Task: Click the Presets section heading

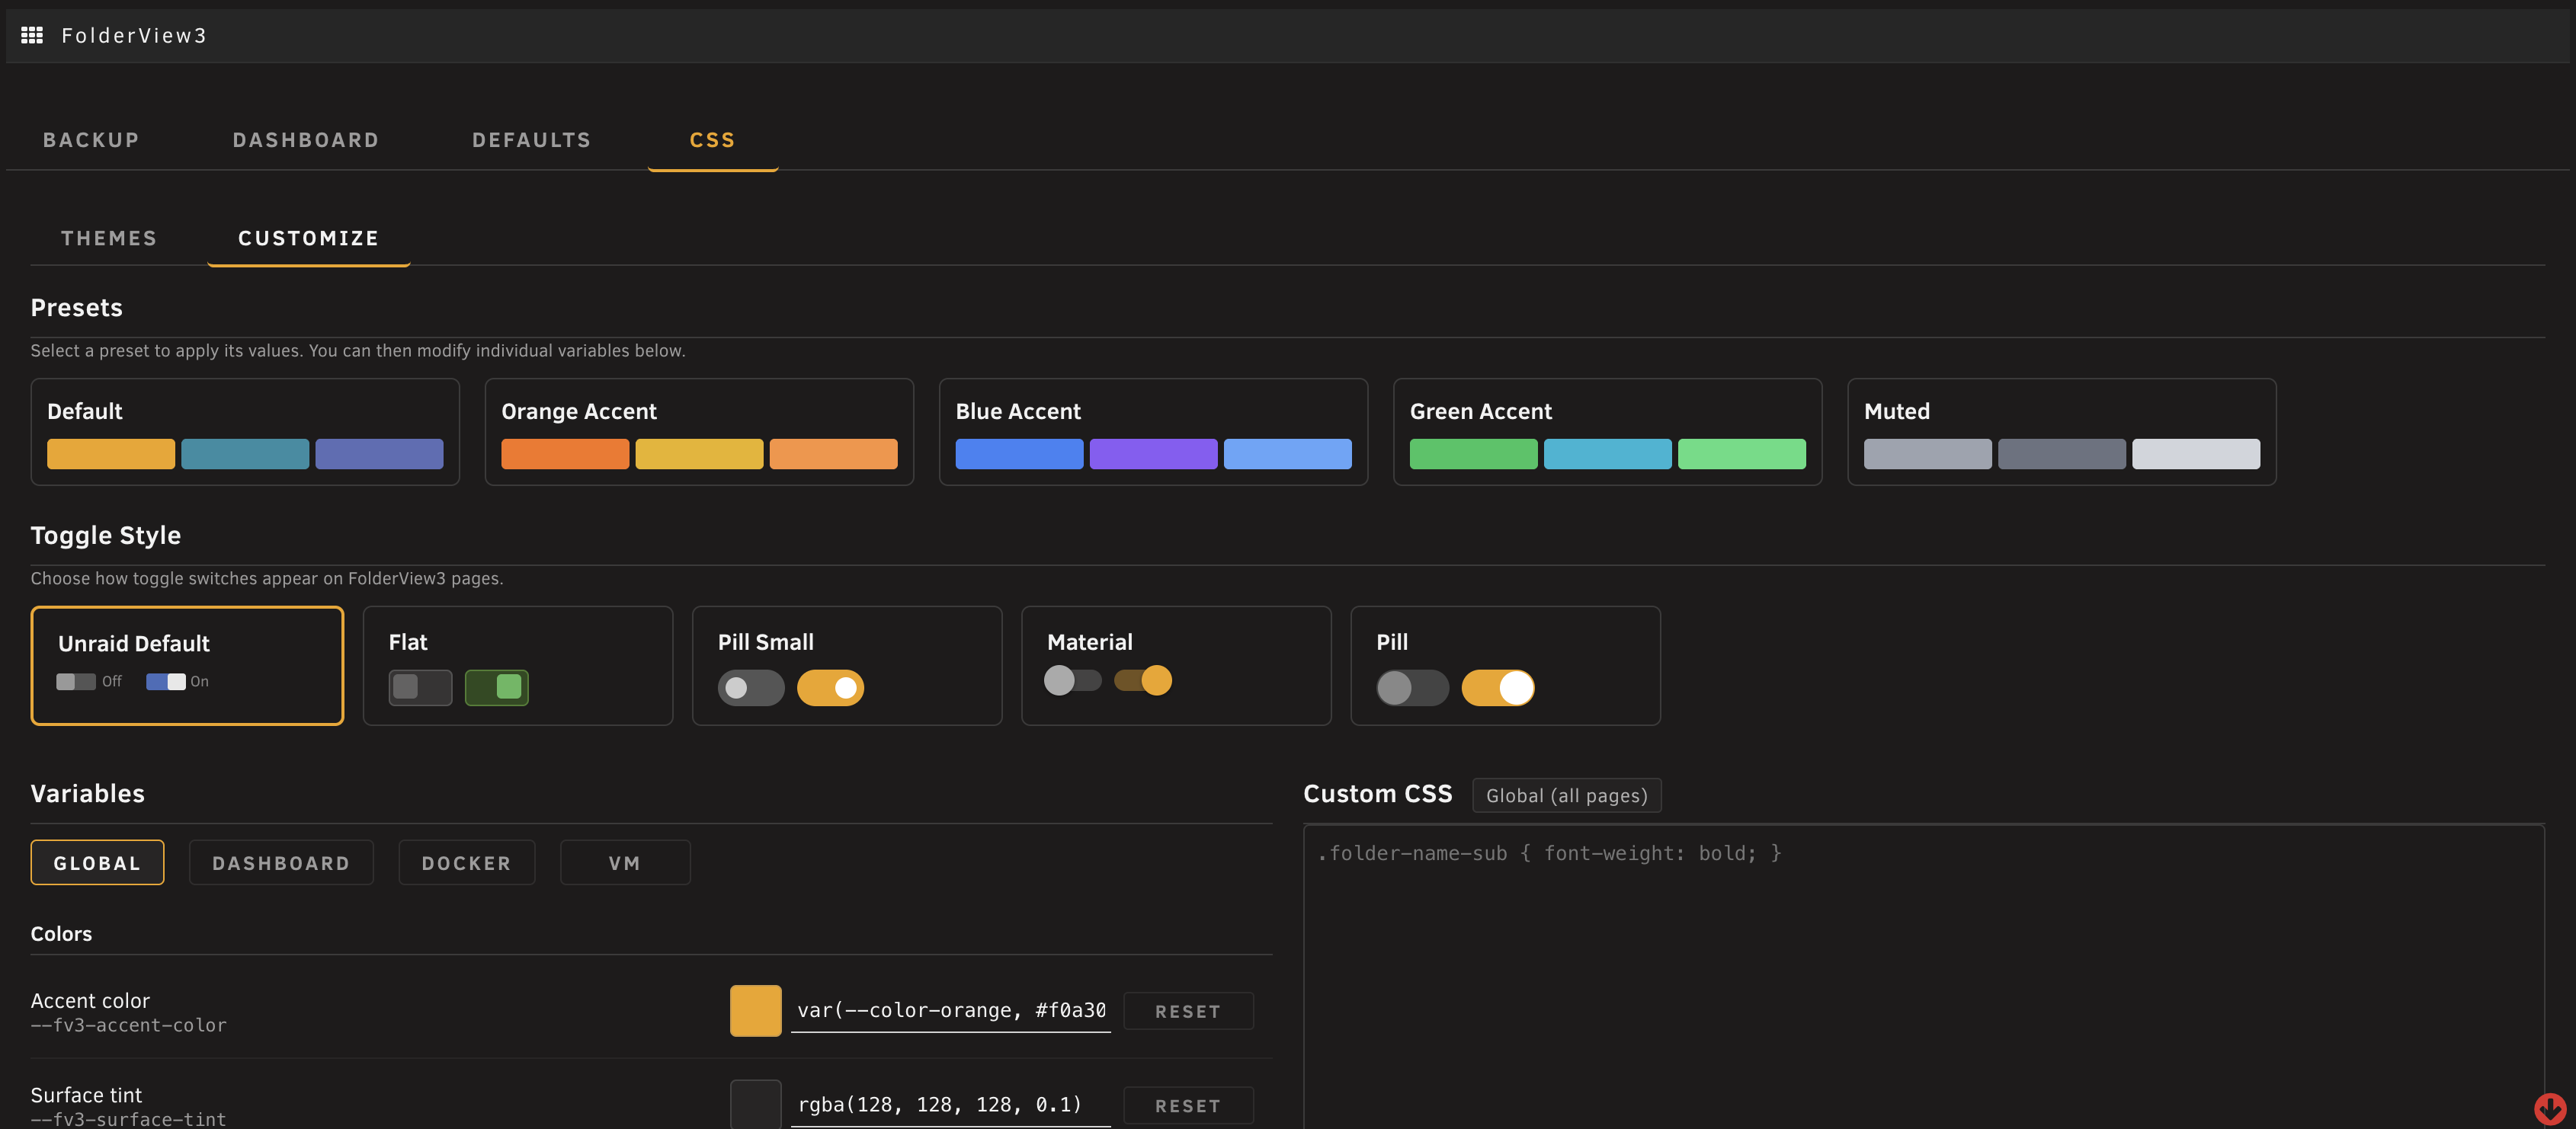Action: click(77, 308)
